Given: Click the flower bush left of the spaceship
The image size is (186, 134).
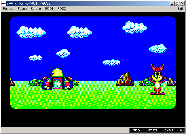Looking at the screenshot, I should (35, 82).
